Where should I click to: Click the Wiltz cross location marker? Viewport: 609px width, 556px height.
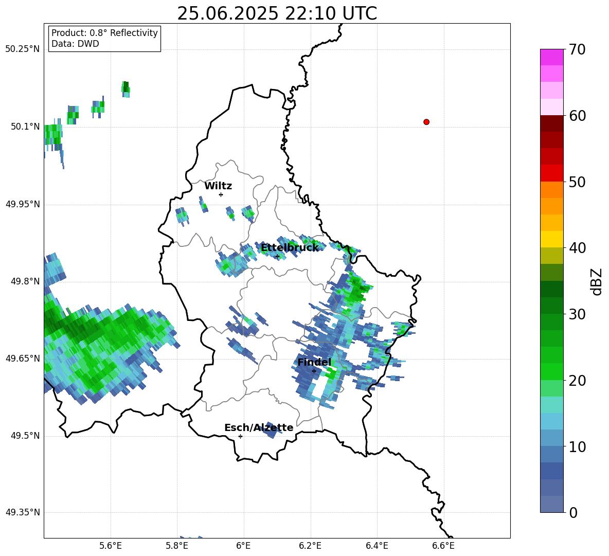click(x=221, y=194)
